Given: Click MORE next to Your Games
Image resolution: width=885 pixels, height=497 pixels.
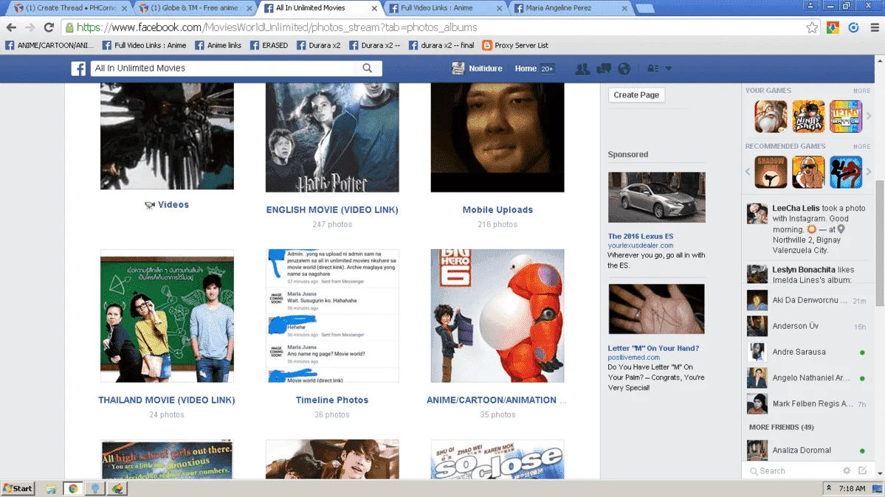Looking at the screenshot, I should 862,91.
